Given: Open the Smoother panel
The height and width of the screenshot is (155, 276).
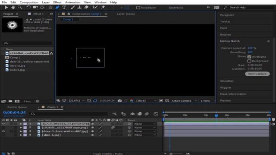Looking at the screenshot, I should [x=227, y=81].
